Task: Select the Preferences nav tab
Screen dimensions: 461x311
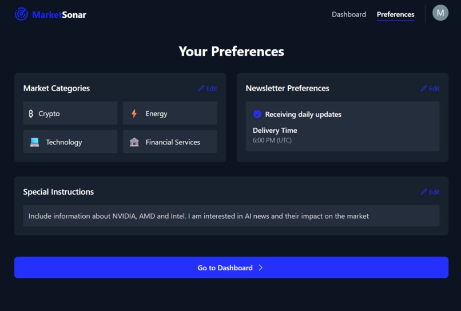Action: tap(395, 14)
